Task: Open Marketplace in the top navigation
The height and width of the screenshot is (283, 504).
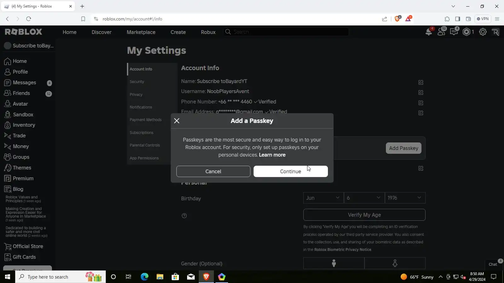Action: 141,32
